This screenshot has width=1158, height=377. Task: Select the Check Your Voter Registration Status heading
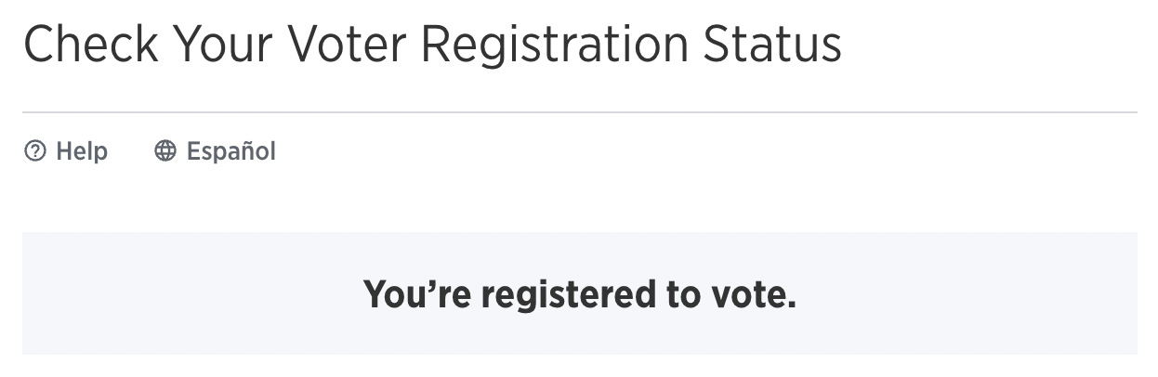(432, 44)
